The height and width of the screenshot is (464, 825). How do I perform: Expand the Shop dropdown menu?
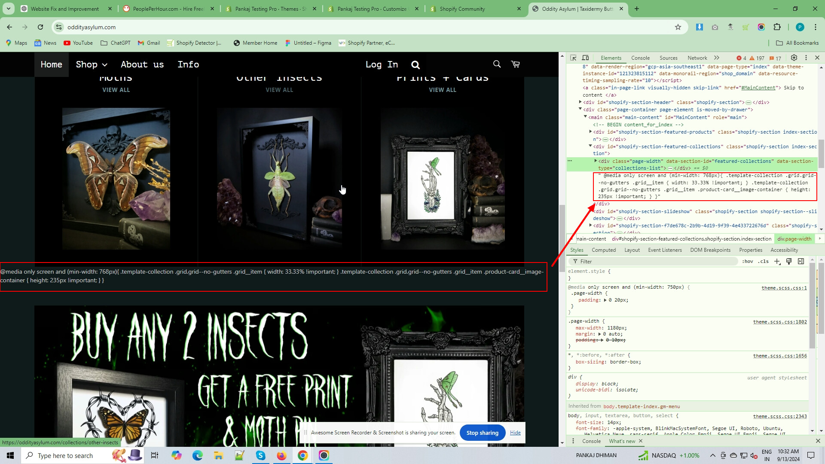pyautogui.click(x=92, y=64)
